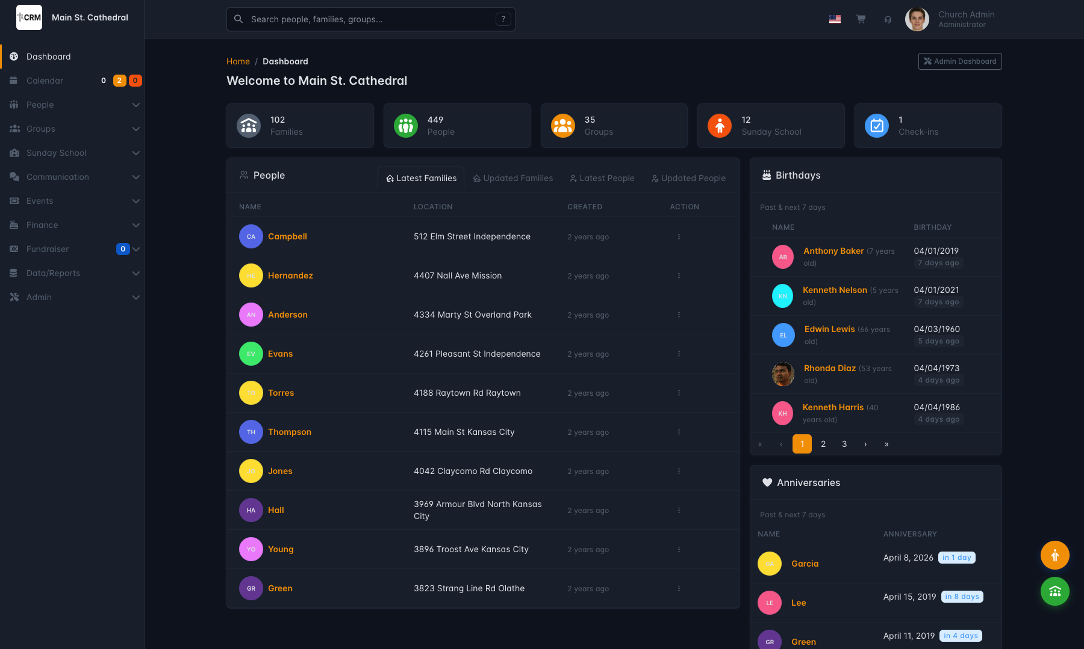Screen dimensions: 1084x649
Task: Open the shopping cart icon
Action: 861,19
